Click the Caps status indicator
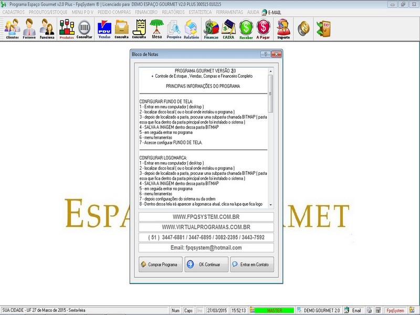 pyautogui.click(x=188, y=310)
